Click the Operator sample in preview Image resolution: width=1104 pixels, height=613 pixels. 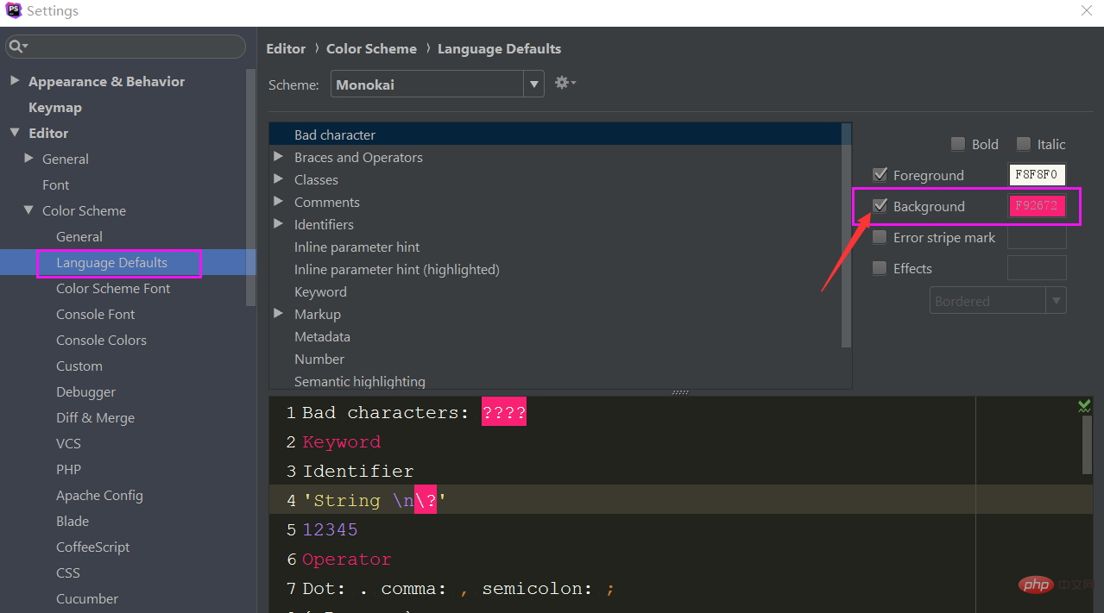347,559
